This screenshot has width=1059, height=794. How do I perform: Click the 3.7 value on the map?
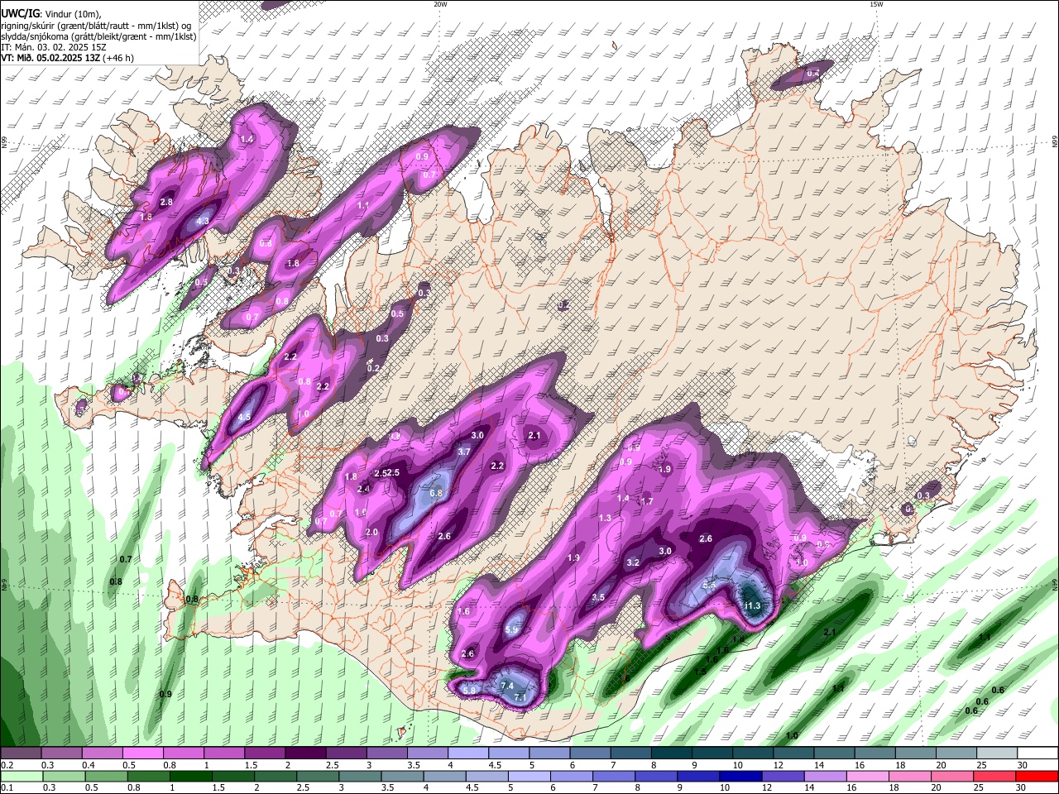464,452
